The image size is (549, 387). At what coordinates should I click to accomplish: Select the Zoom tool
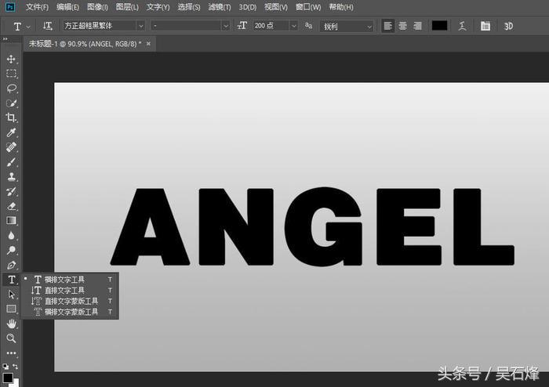11,338
